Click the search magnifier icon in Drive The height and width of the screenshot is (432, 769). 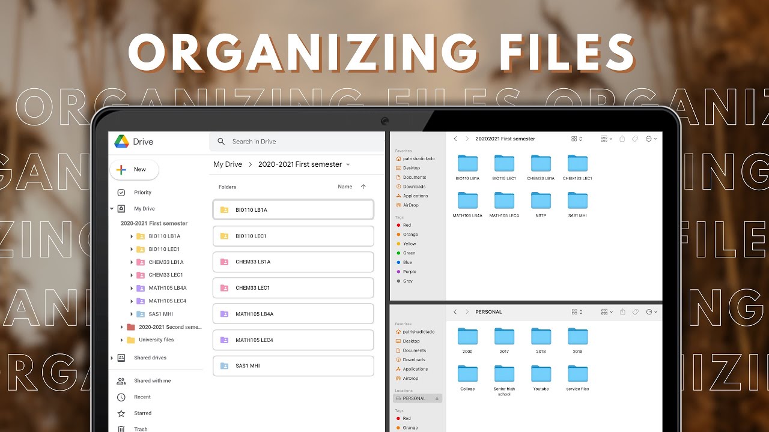(221, 142)
